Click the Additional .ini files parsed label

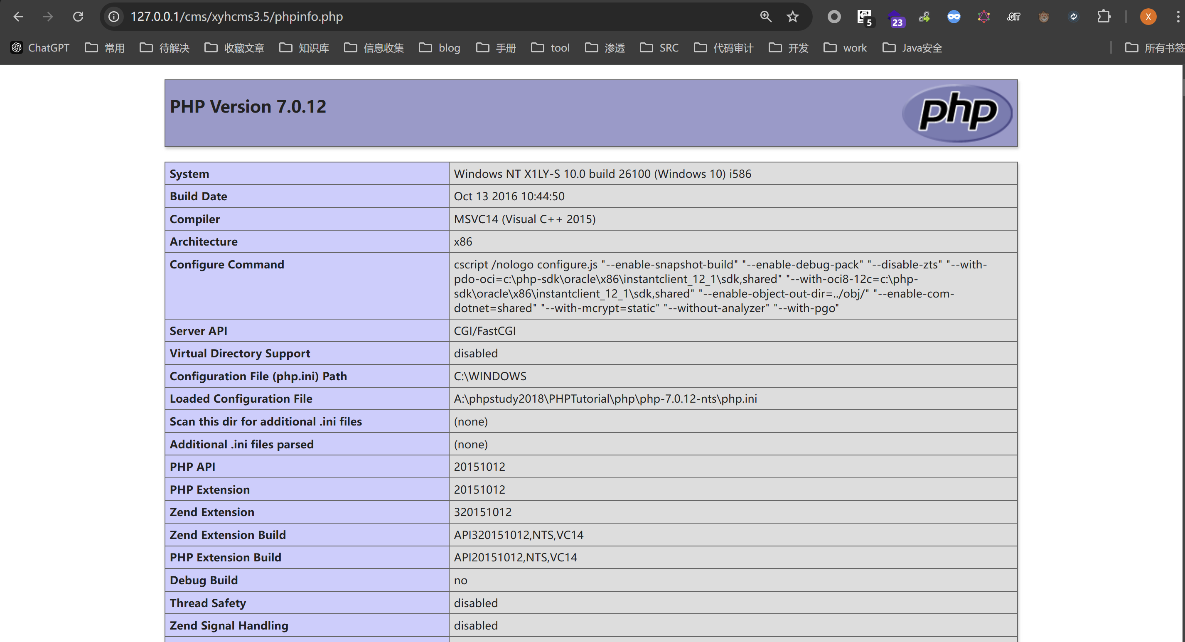[x=241, y=445]
